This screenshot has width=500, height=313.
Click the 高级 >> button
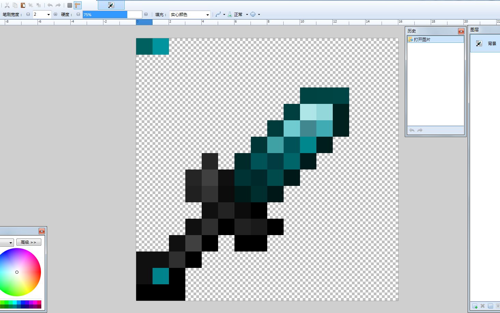[x=29, y=242]
